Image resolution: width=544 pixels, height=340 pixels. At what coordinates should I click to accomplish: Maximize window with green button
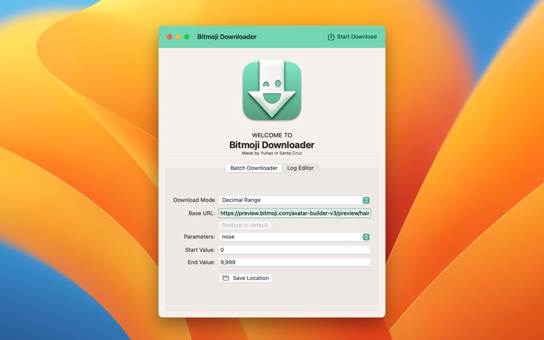(187, 37)
